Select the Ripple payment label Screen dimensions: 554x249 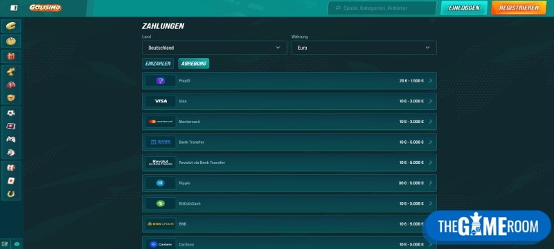tap(185, 183)
